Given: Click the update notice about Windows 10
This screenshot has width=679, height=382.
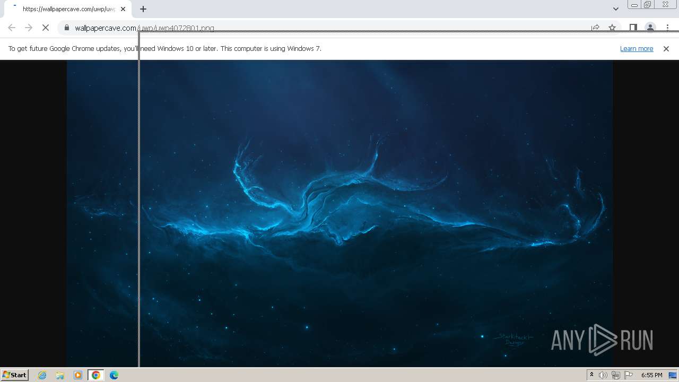Looking at the screenshot, I should click(164, 48).
